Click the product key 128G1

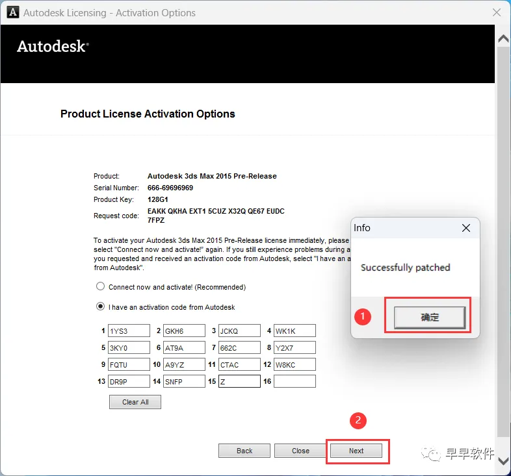click(158, 199)
